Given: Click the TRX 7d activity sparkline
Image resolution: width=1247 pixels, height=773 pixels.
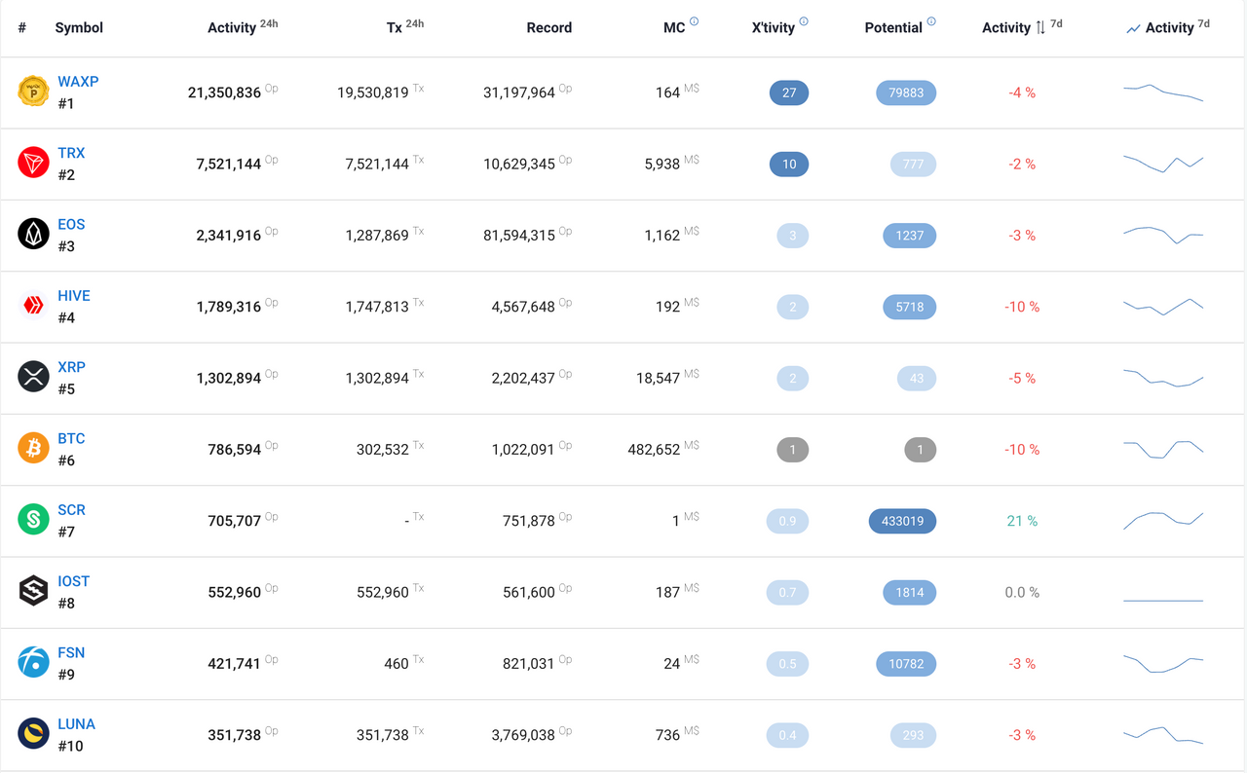Looking at the screenshot, I should tap(1163, 164).
